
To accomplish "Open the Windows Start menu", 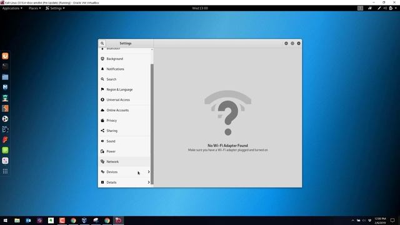I will tap(5, 221).
